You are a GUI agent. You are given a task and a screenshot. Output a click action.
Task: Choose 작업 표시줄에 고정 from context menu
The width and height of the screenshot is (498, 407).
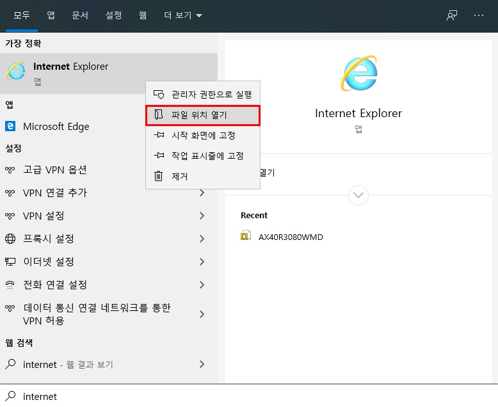(x=203, y=156)
